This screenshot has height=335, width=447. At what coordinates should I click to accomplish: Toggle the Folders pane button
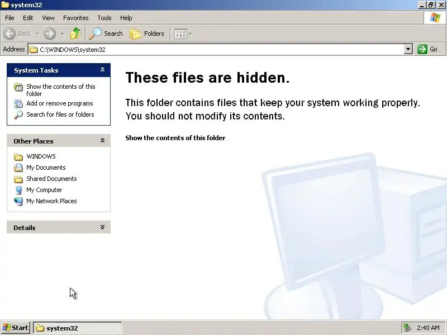pos(147,33)
